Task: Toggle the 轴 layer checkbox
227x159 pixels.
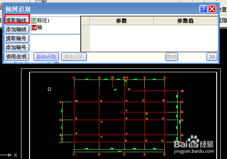Action: [34, 27]
